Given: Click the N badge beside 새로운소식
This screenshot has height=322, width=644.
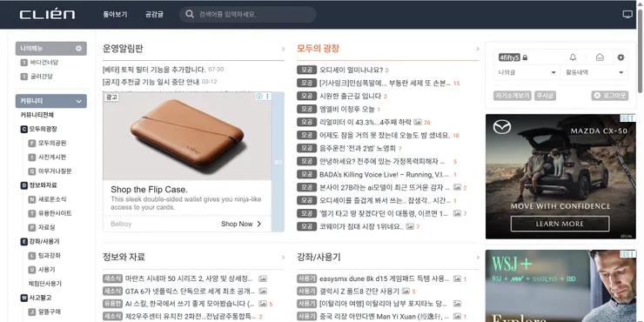Looking at the screenshot, I should tap(31, 199).
